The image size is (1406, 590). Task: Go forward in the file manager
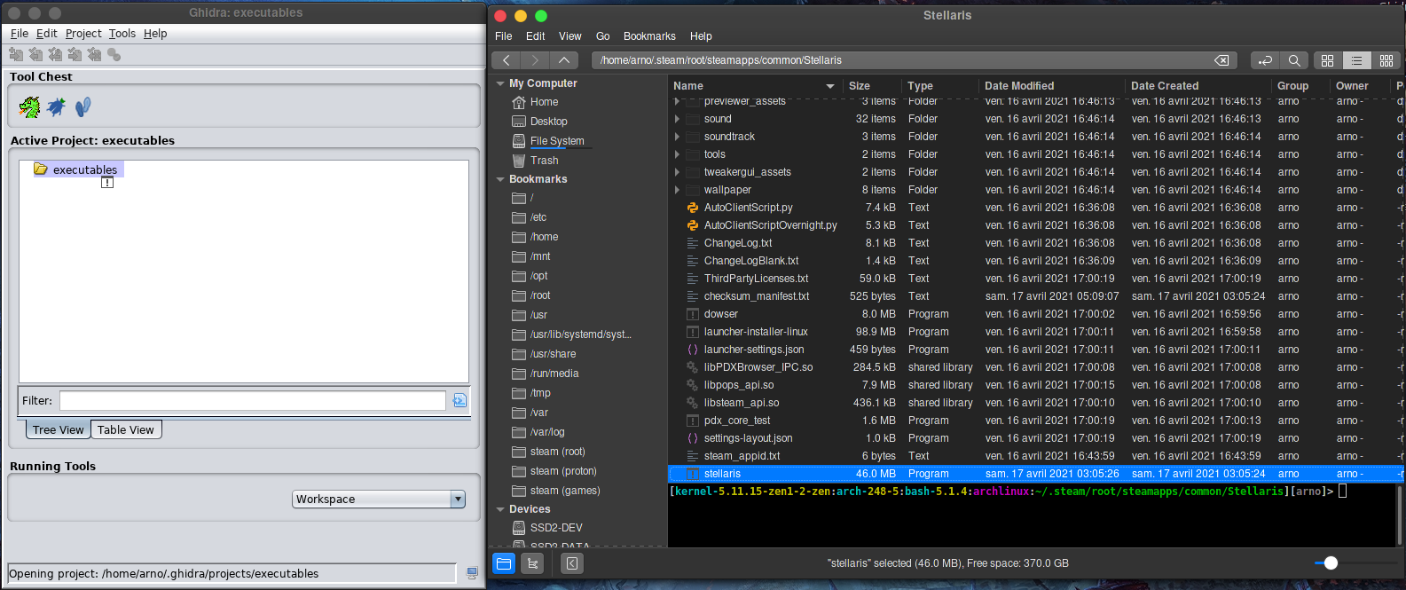(x=535, y=60)
